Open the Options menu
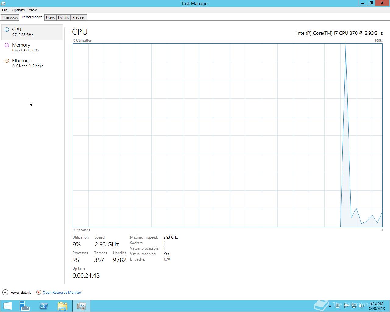The image size is (390, 312). click(x=18, y=10)
